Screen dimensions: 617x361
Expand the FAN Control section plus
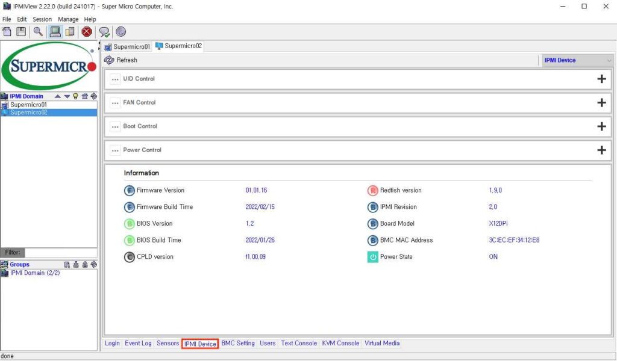(x=601, y=102)
